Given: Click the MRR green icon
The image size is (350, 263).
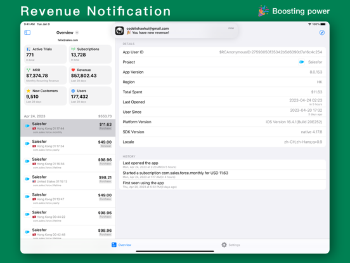Looking at the screenshot, I should pos(29,70).
